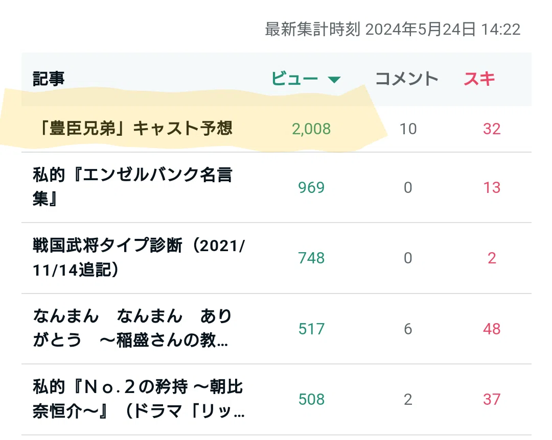This screenshot has width=552, height=440.
Task: Click the 2,008 view count
Action: click(x=311, y=129)
